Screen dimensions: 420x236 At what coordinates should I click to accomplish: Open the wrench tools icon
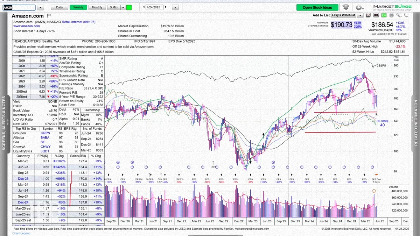coord(399,15)
